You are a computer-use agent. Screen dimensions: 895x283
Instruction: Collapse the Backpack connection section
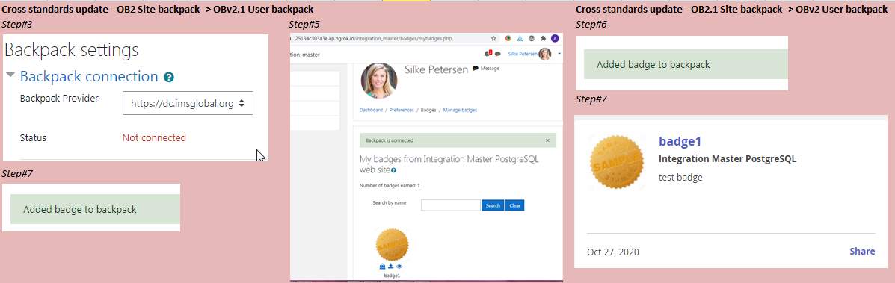(x=11, y=75)
